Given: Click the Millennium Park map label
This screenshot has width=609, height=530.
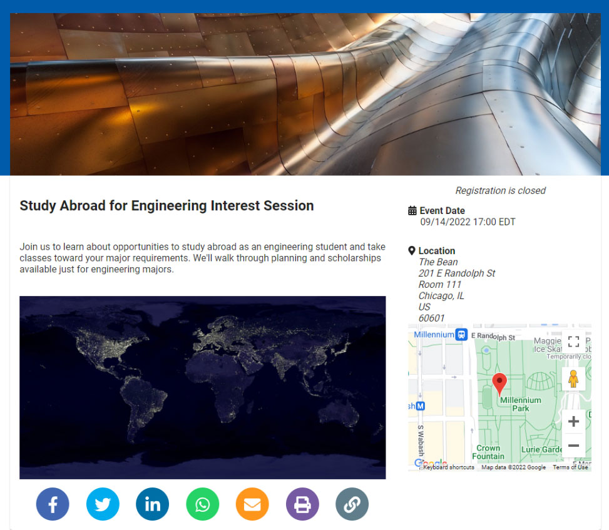Looking at the screenshot, I should pos(521,404).
